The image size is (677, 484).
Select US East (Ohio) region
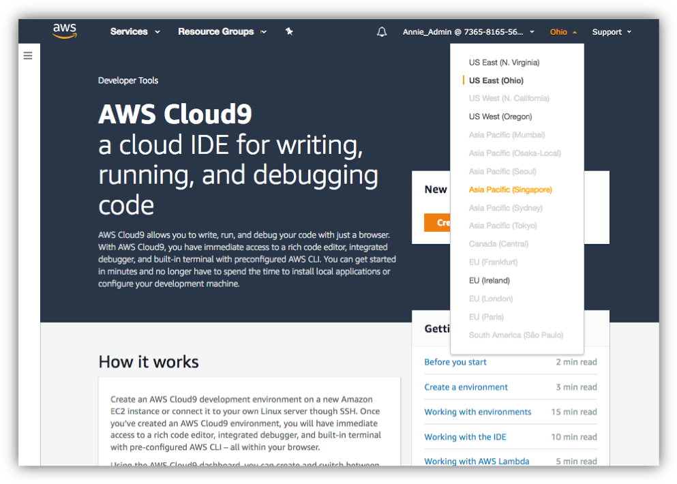[x=496, y=80]
